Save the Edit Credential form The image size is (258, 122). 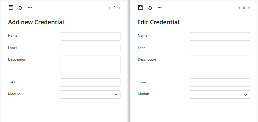point(141,8)
